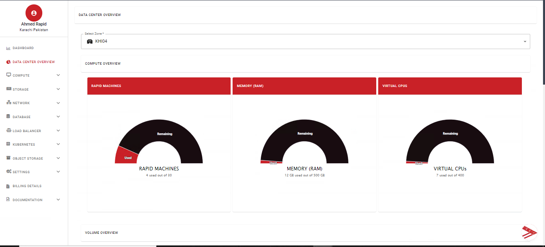Select Data Center Overview menu item
Viewport: 545px width, 247px height.
tap(34, 62)
